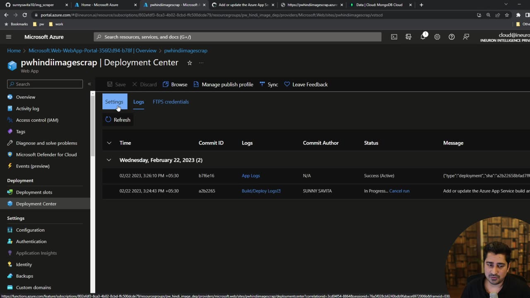Go back with browser back arrow
The height and width of the screenshot is (298, 530).
click(6, 15)
